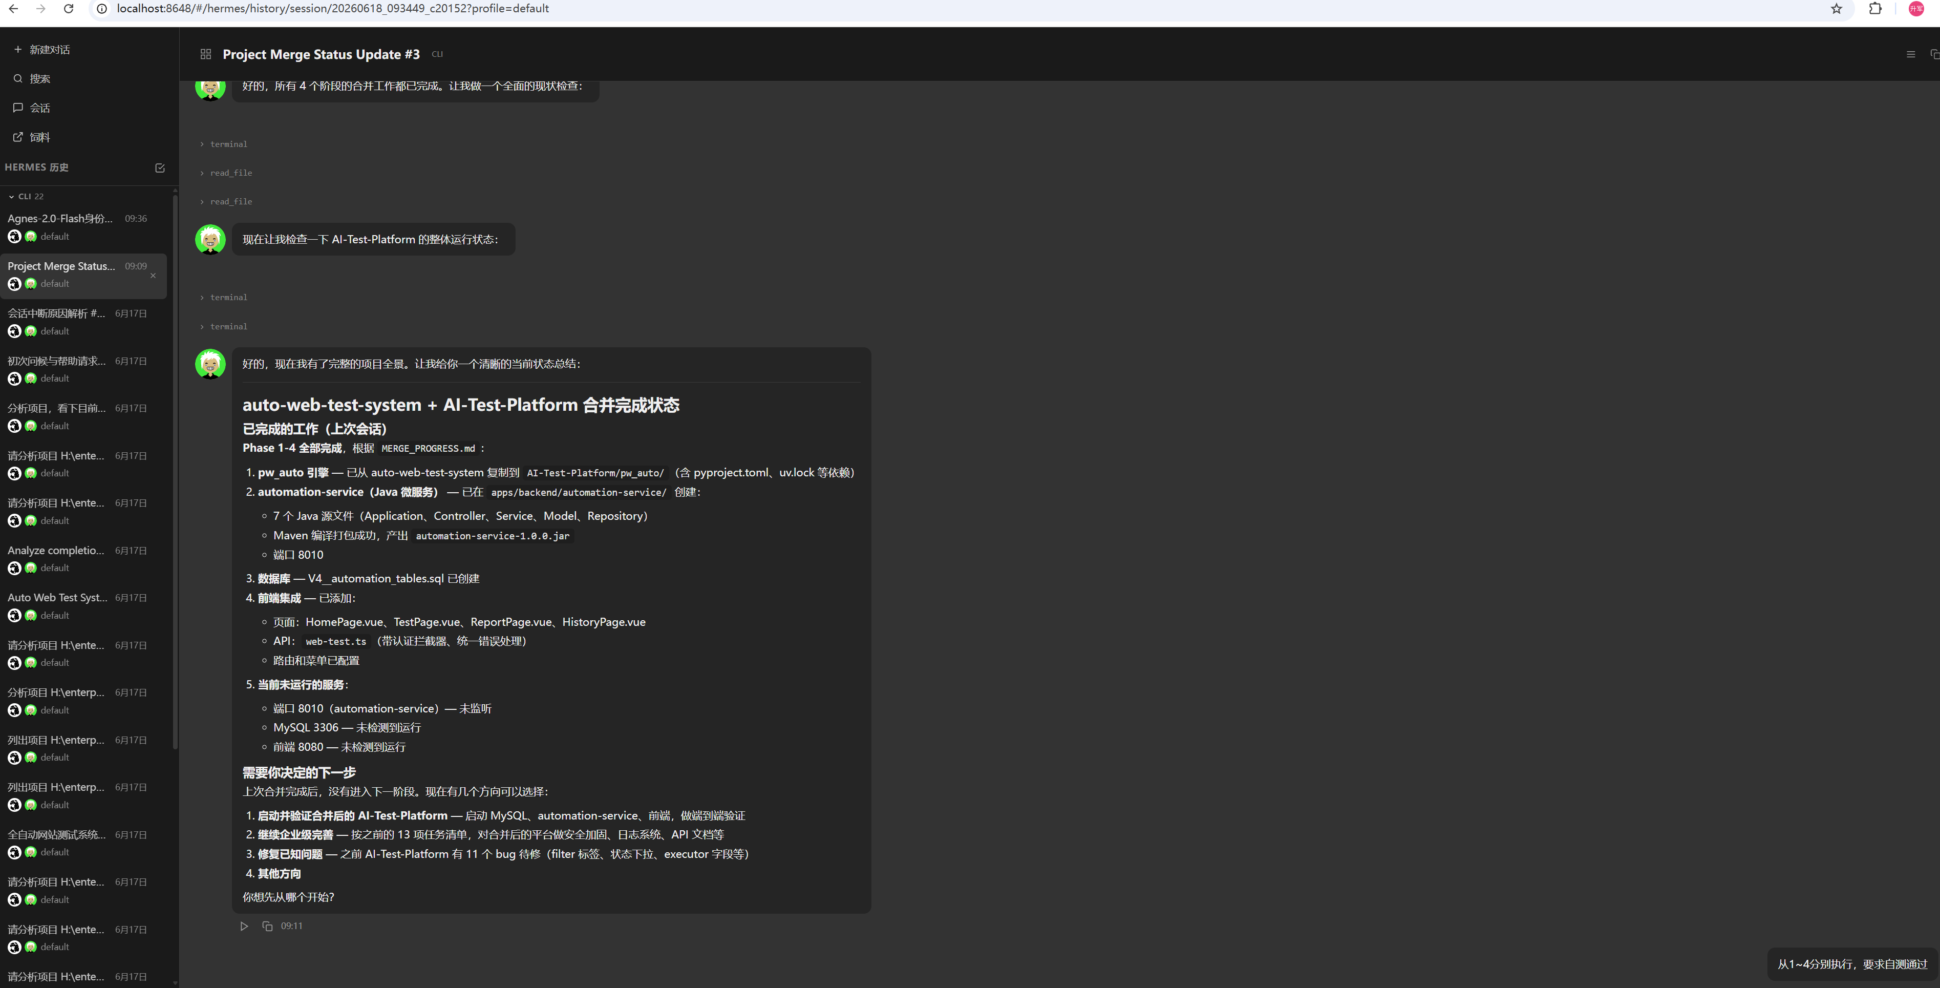This screenshot has height=988, width=1940.
Task: Open session 分析项目 H:\enterp...
Action: 83,701
